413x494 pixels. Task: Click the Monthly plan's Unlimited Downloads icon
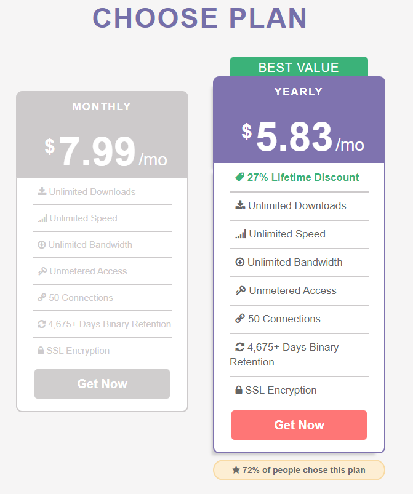coord(42,191)
